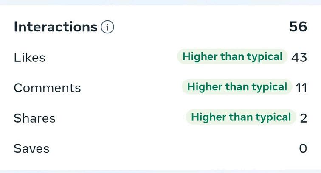321x173 pixels.
Task: Select the Shares row label
Action: (x=34, y=118)
